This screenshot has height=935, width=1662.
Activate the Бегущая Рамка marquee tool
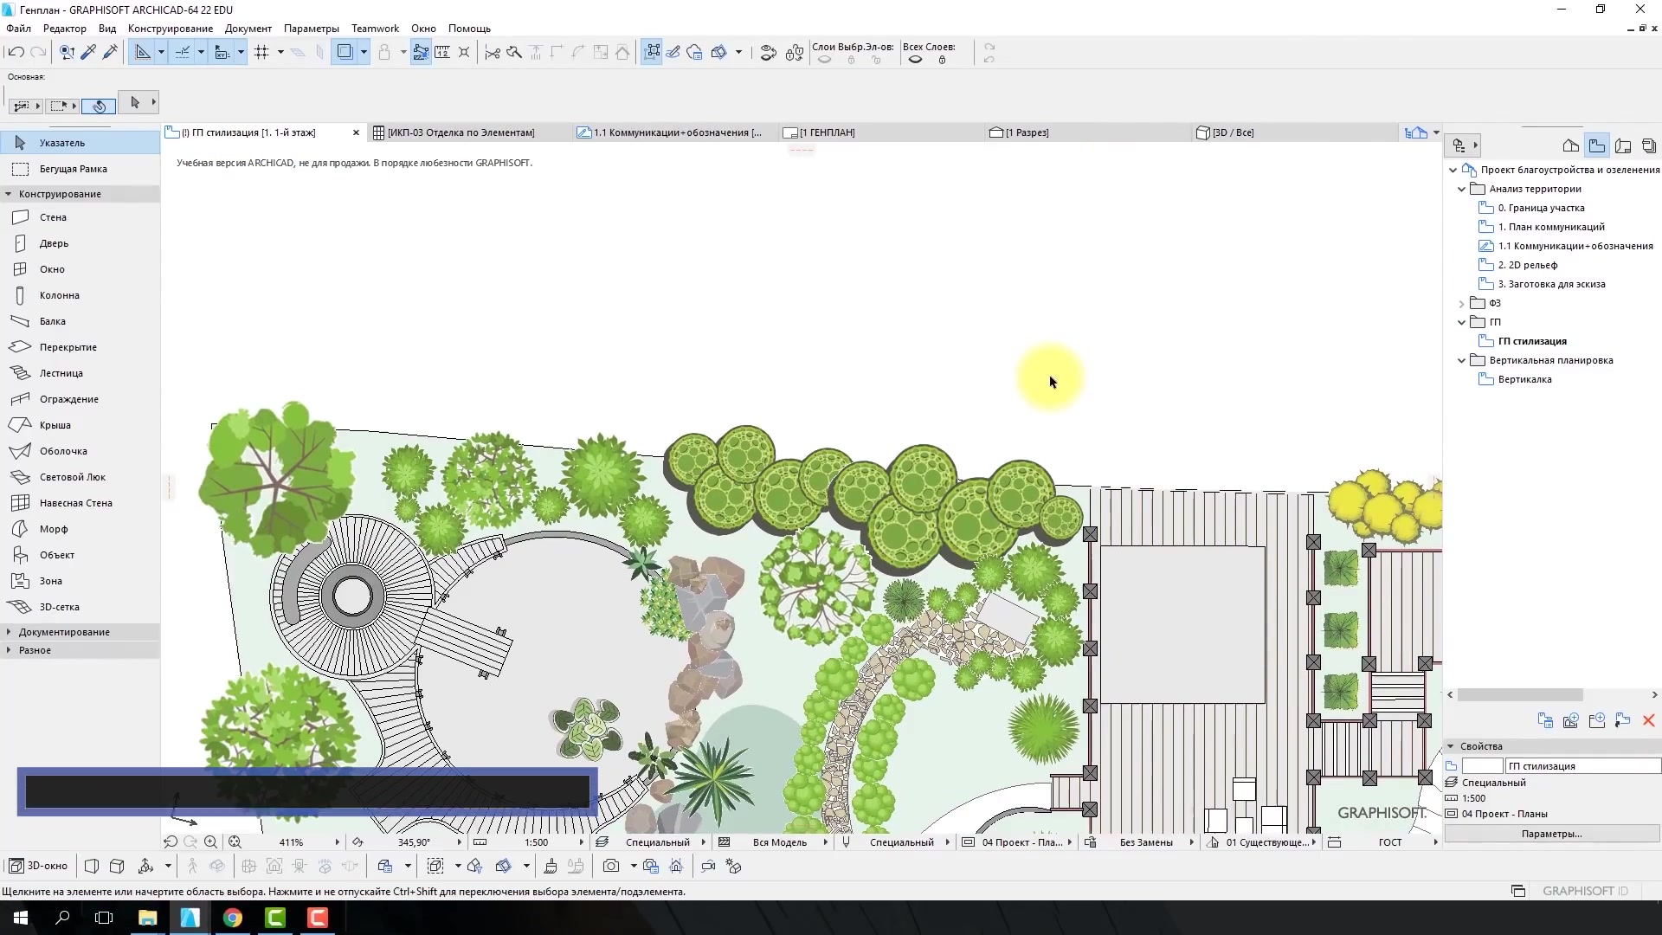point(73,168)
